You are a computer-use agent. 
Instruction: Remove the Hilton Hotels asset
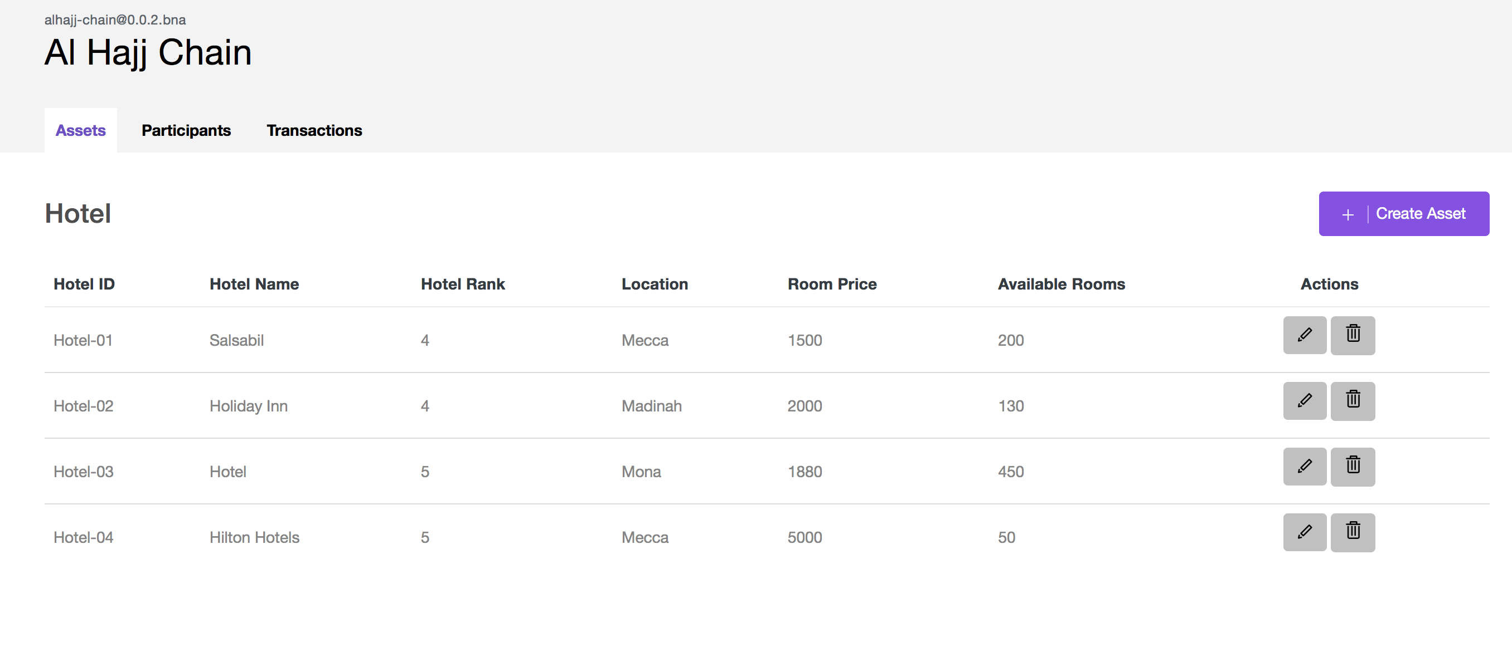pos(1352,532)
